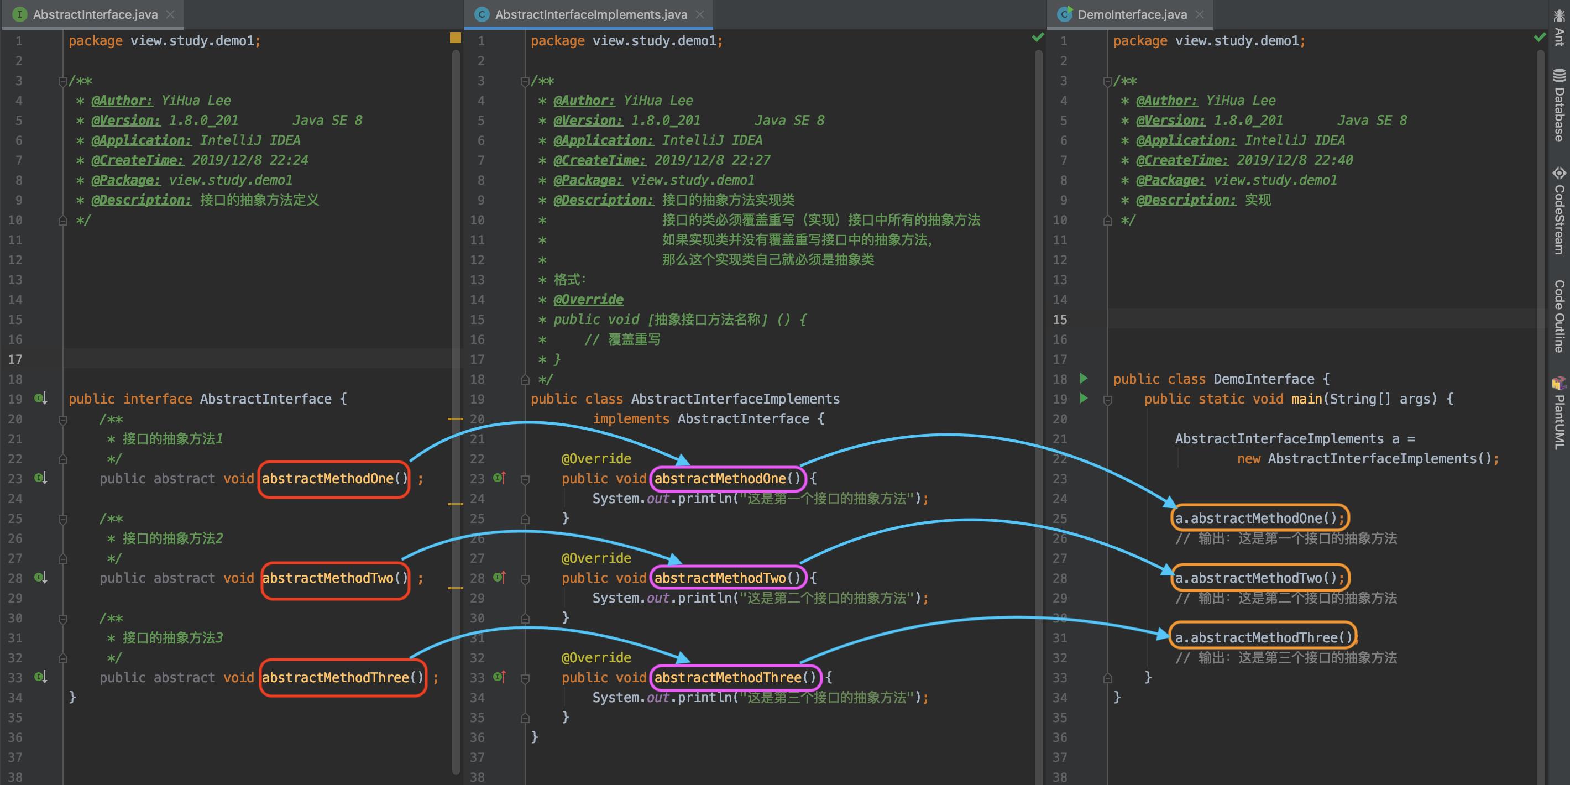Click '@CreateTime: 2019/12/8 22:40' in DemoInterface.java
The height and width of the screenshot is (785, 1570).
[1244, 160]
